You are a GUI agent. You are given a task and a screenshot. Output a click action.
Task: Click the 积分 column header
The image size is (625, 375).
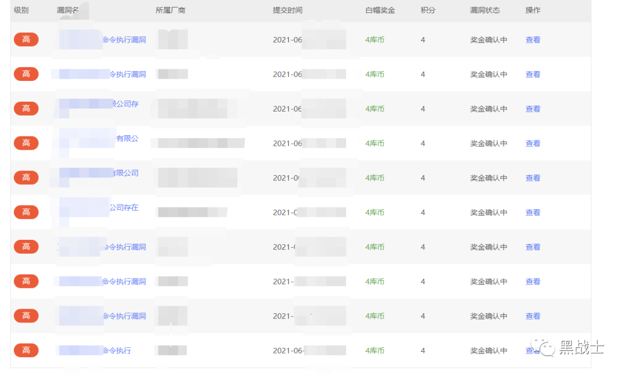pos(428,10)
